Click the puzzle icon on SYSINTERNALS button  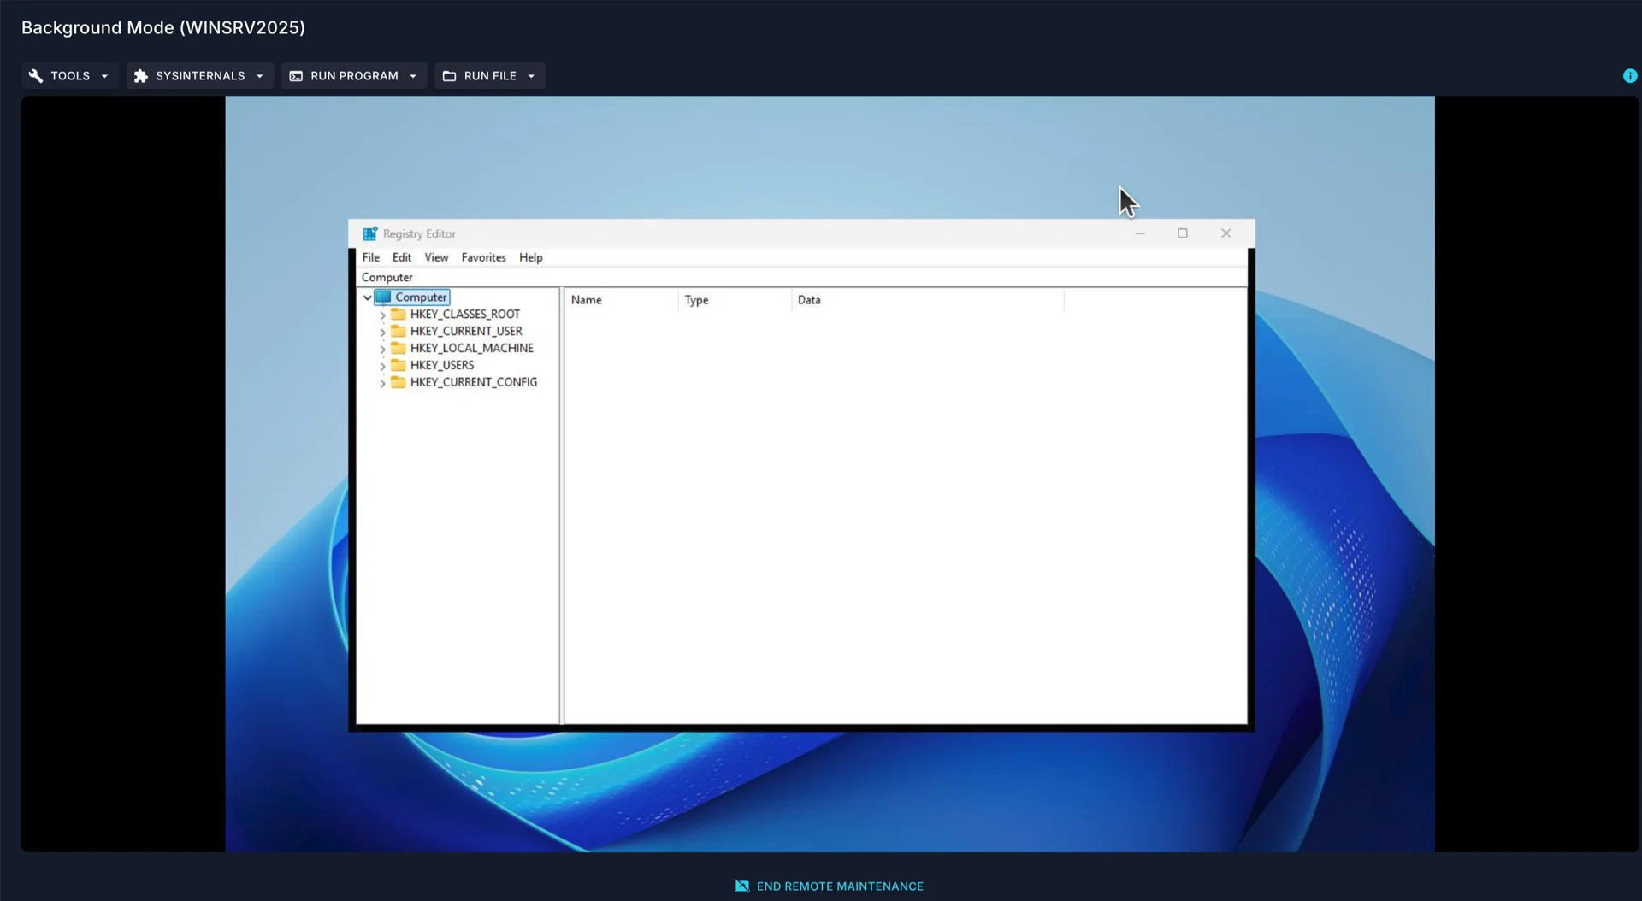point(141,76)
